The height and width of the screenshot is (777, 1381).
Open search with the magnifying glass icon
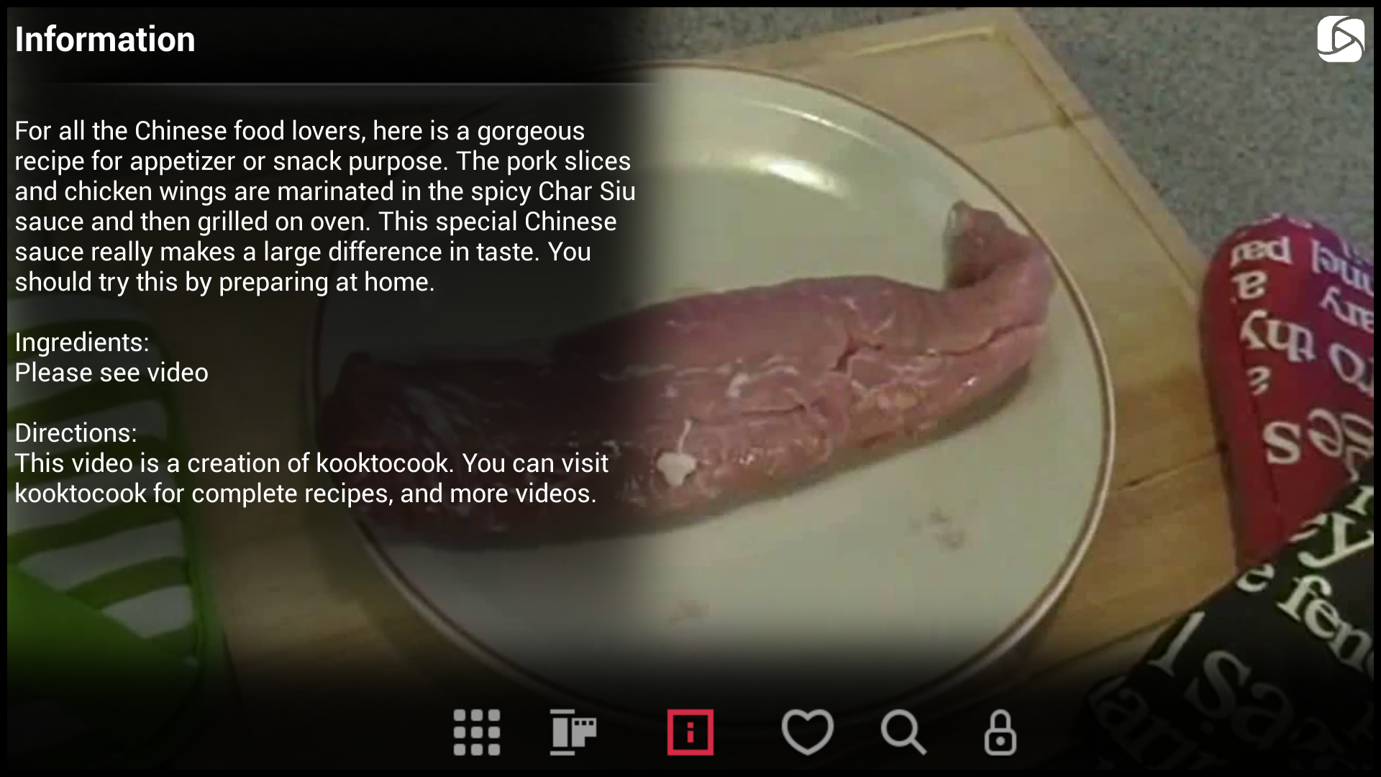[x=903, y=732]
